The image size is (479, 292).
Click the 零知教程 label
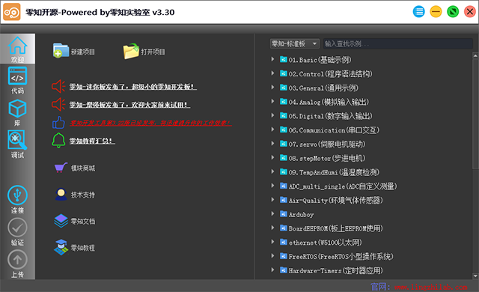pyautogui.click(x=83, y=248)
